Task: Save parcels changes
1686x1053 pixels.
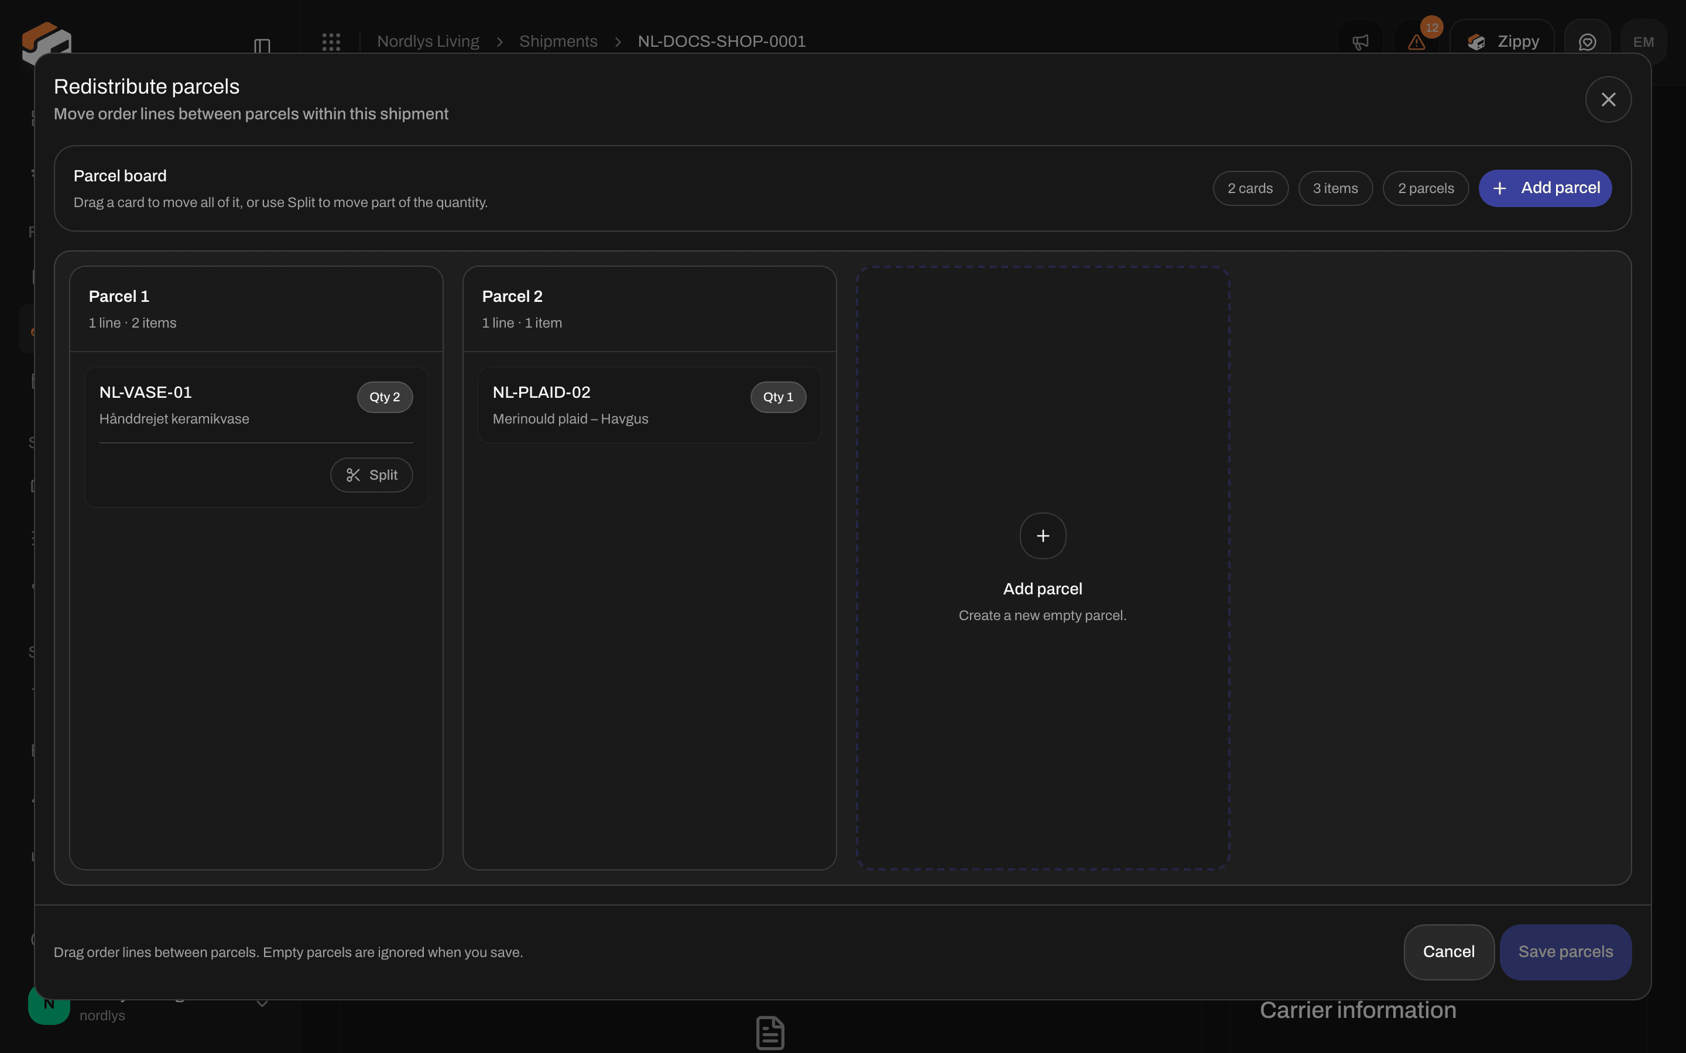Action: [1565, 952]
